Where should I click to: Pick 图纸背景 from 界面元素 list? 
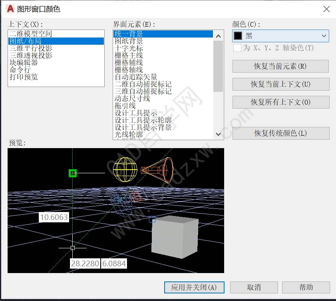click(x=129, y=41)
